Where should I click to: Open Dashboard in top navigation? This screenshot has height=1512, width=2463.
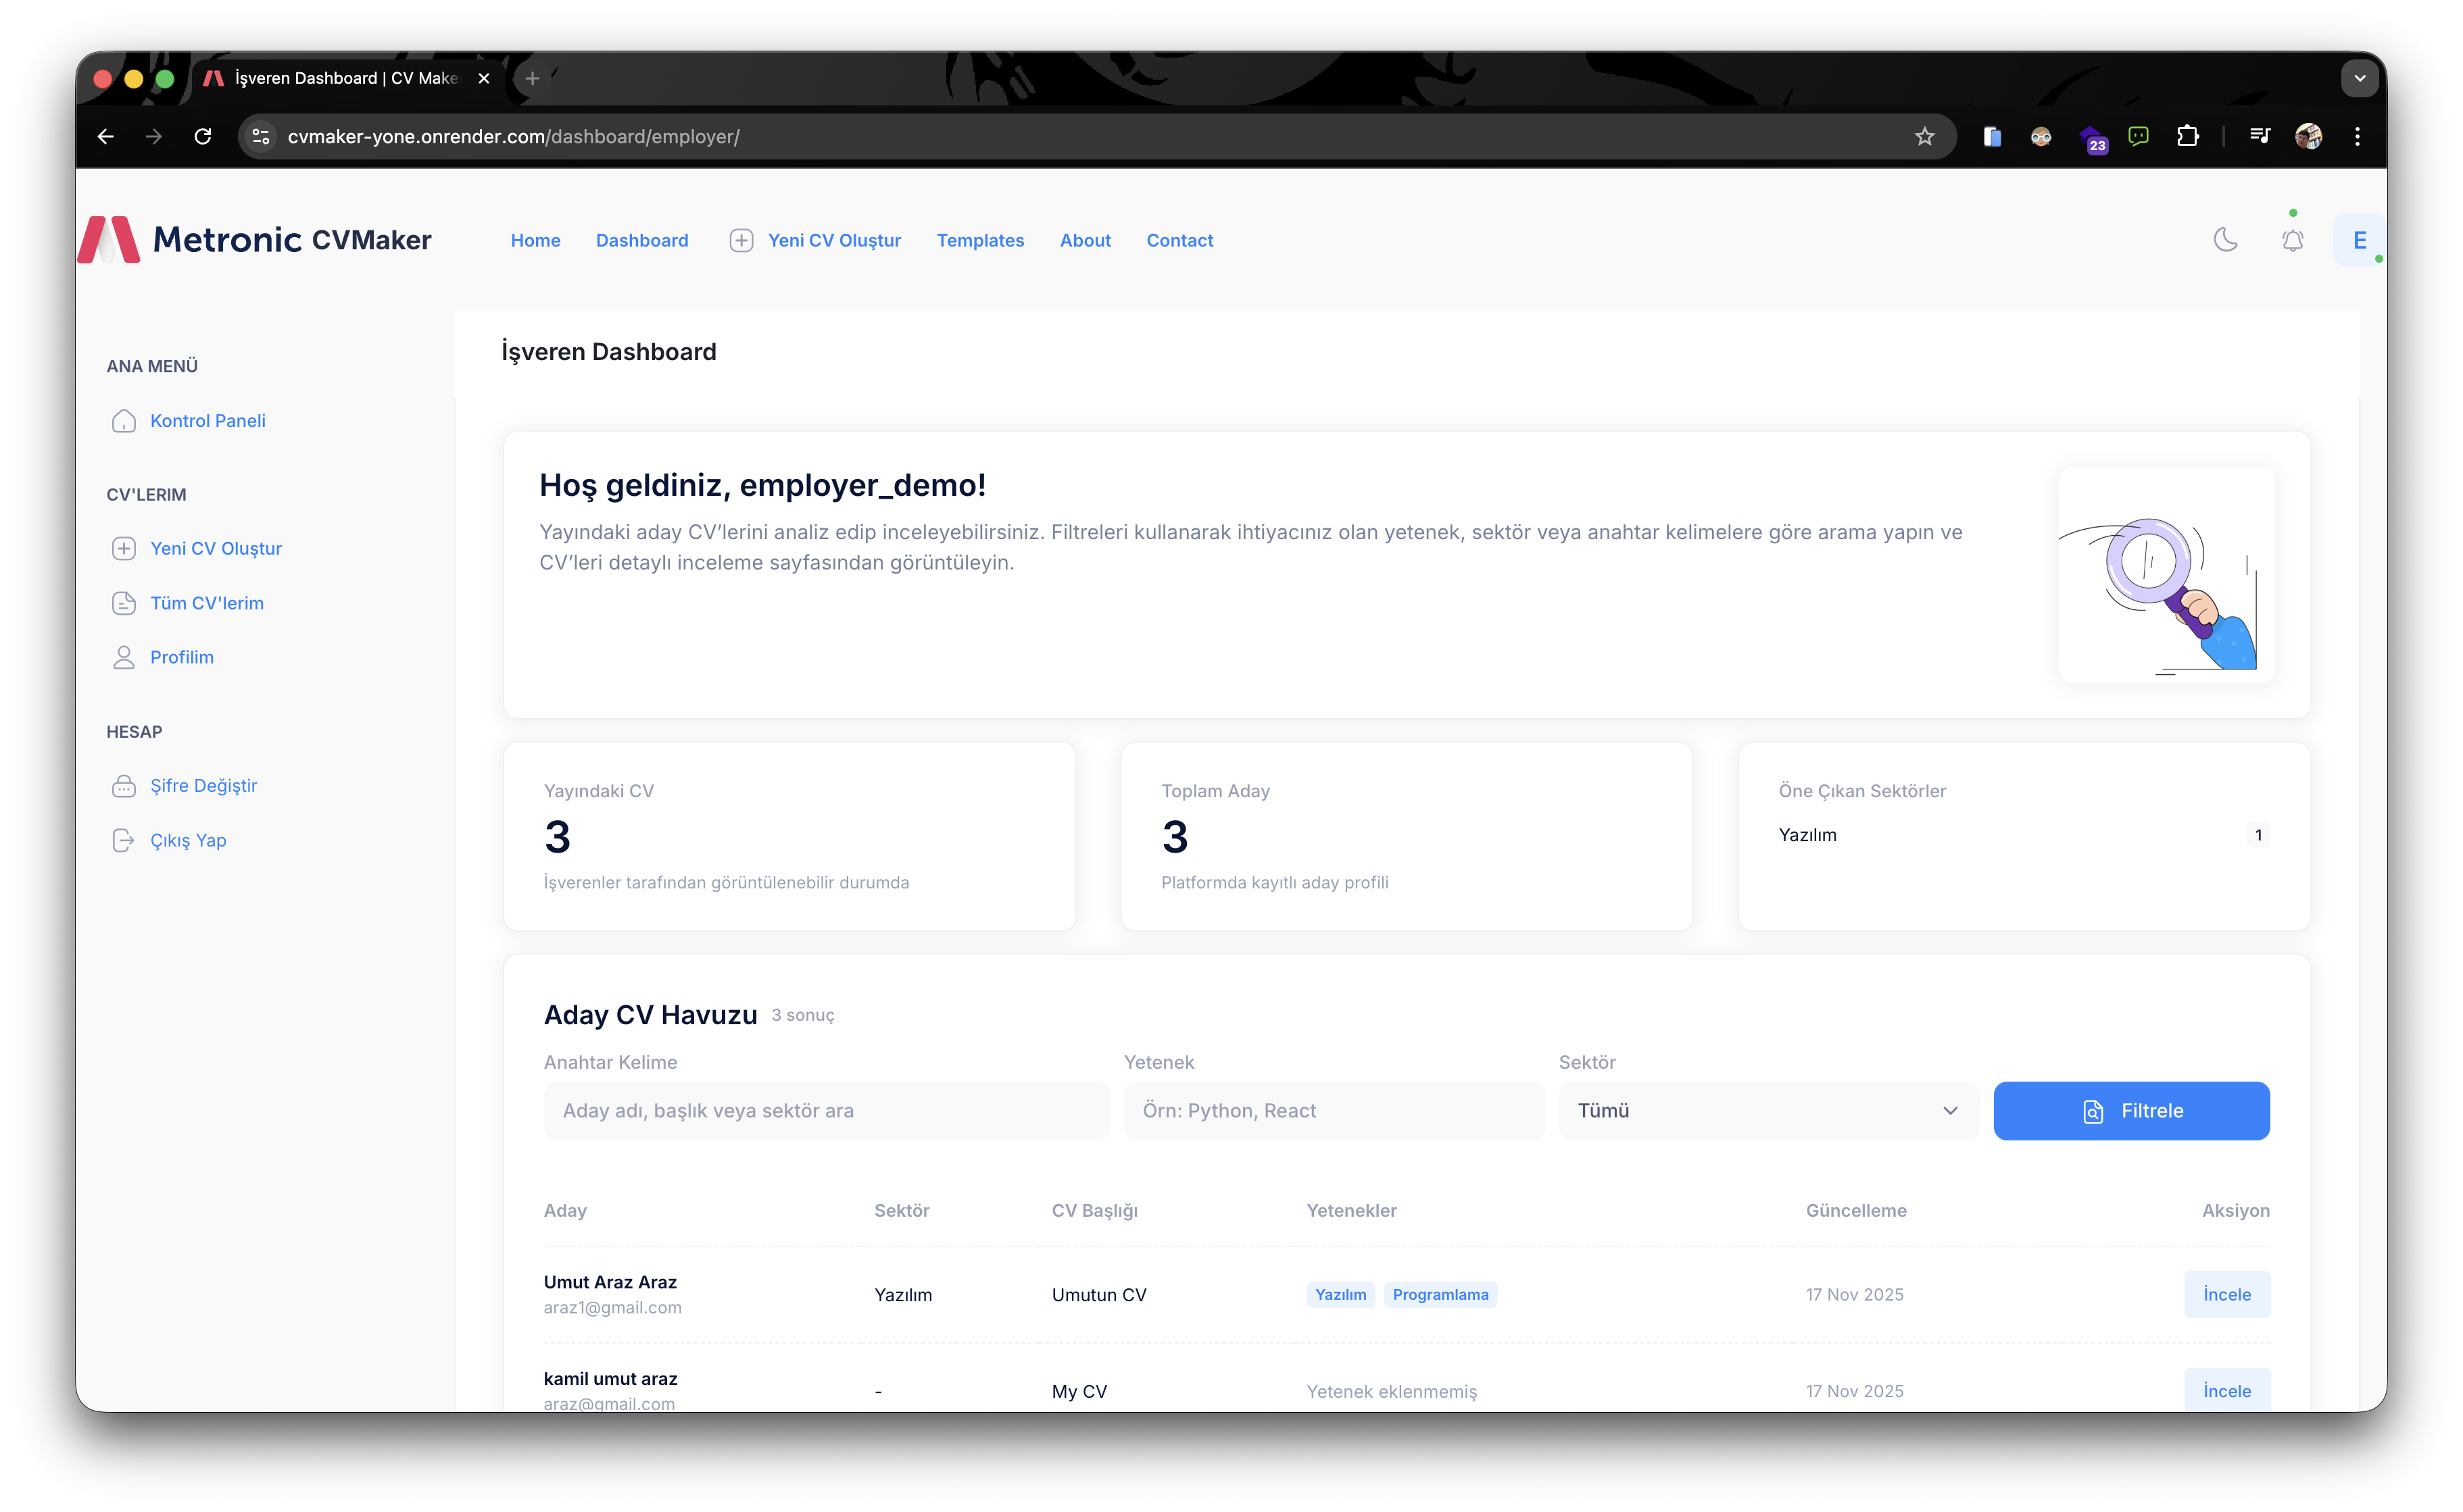click(x=641, y=240)
